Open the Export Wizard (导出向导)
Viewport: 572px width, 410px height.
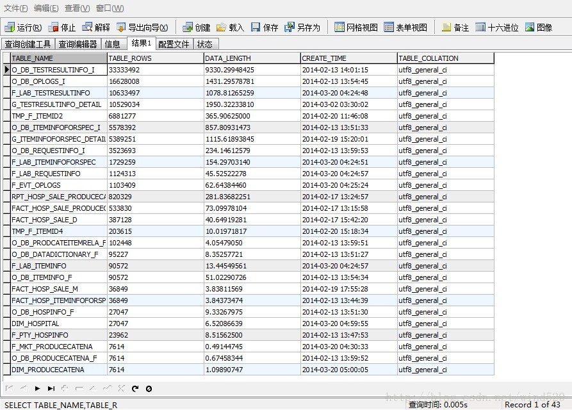point(142,28)
